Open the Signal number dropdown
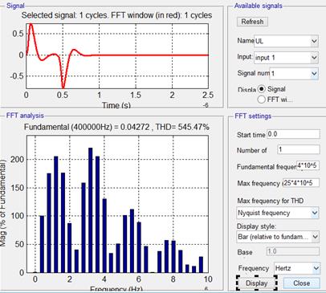Image resolution: width=326 pixels, height=293 pixels. pos(294,73)
